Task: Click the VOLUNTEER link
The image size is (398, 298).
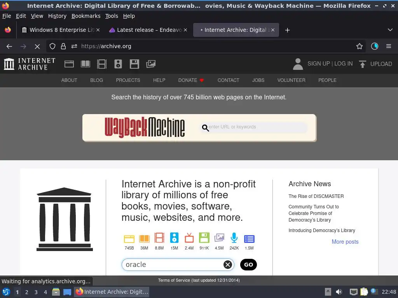Action: coord(292,80)
